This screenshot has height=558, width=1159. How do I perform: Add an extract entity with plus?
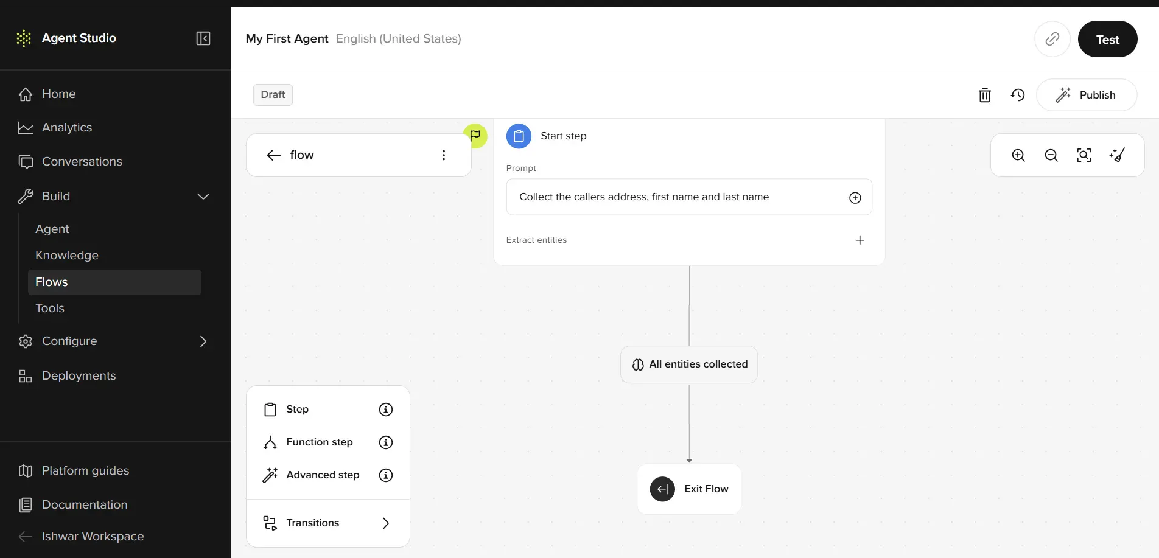[860, 240]
